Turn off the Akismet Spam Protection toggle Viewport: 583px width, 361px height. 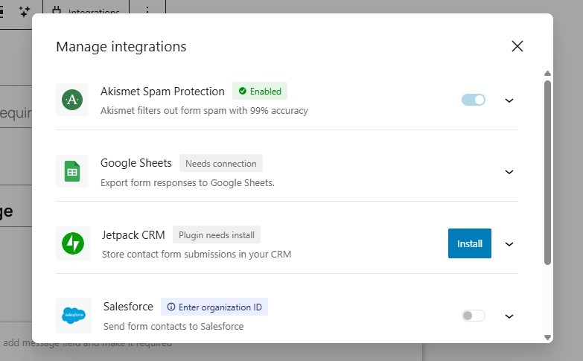[x=474, y=100]
